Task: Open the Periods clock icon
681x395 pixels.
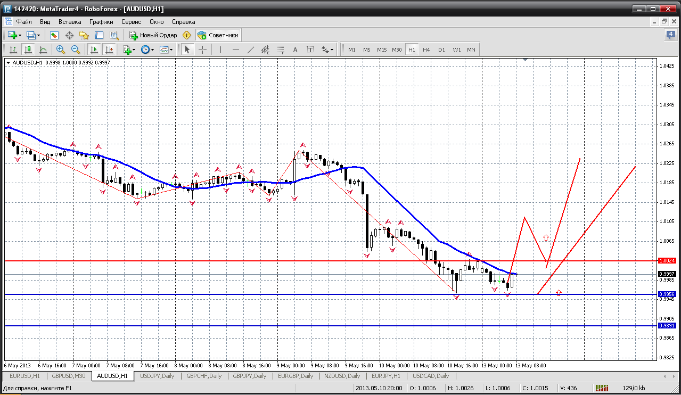Action: point(145,50)
